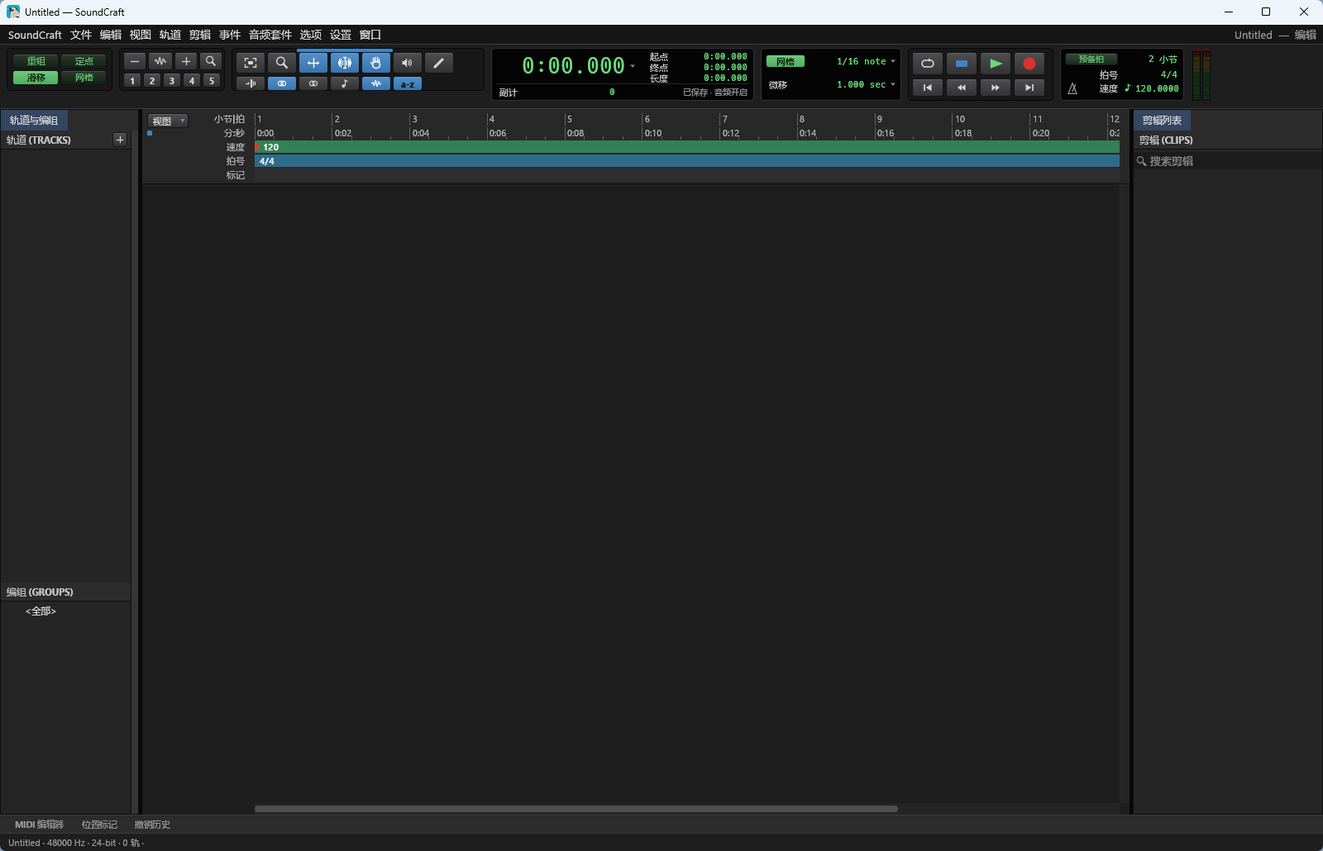Select the Pencil tool
This screenshot has width=1323, height=851.
tap(439, 63)
